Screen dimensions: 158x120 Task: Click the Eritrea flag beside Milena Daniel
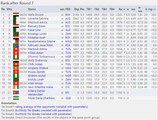pos(16,93)
